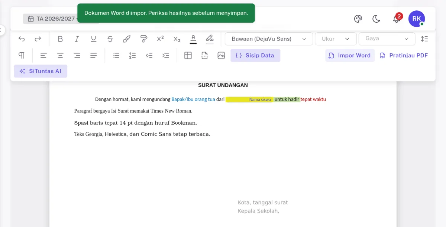Insert a page break
The image size is (446, 227).
[x=204, y=56]
